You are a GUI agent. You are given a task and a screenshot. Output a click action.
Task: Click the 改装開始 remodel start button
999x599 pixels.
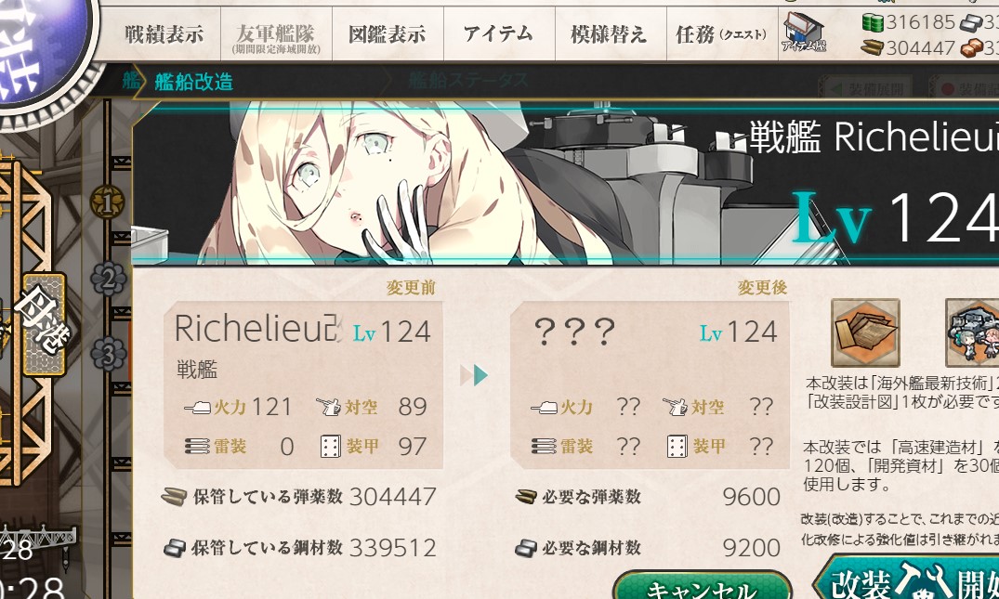pyautogui.click(x=907, y=578)
